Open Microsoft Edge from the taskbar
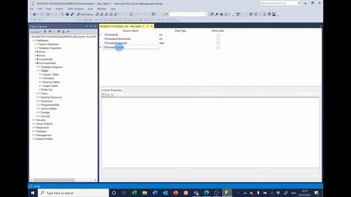Screen dimensions: 351x197 point(206,193)
